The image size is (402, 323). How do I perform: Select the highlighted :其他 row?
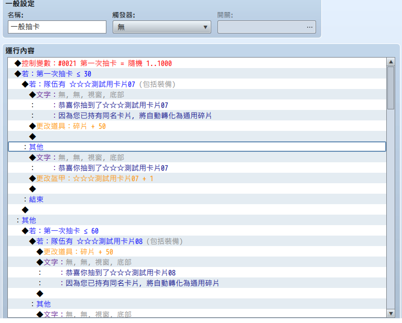197,147
